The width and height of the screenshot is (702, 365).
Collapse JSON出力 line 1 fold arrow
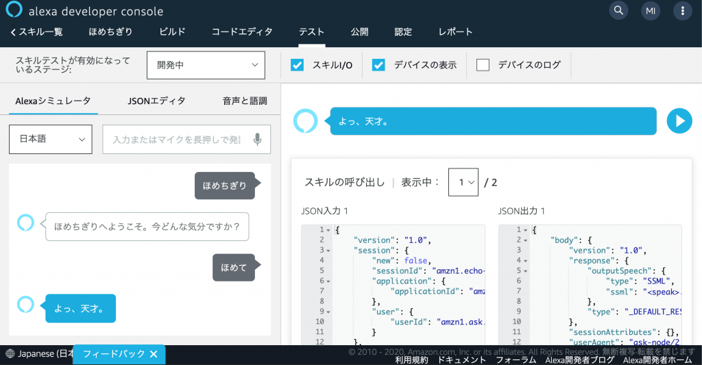526,230
